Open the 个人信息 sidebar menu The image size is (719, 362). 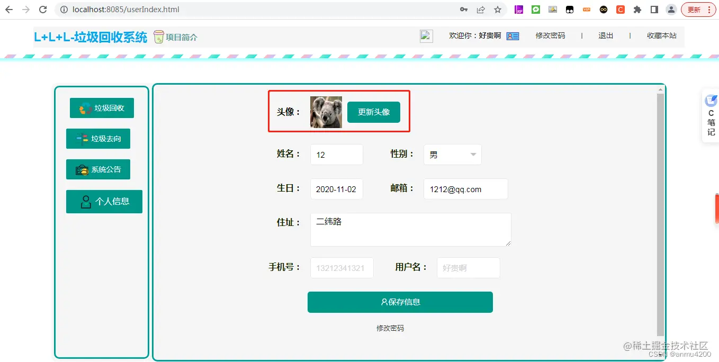[x=104, y=202]
